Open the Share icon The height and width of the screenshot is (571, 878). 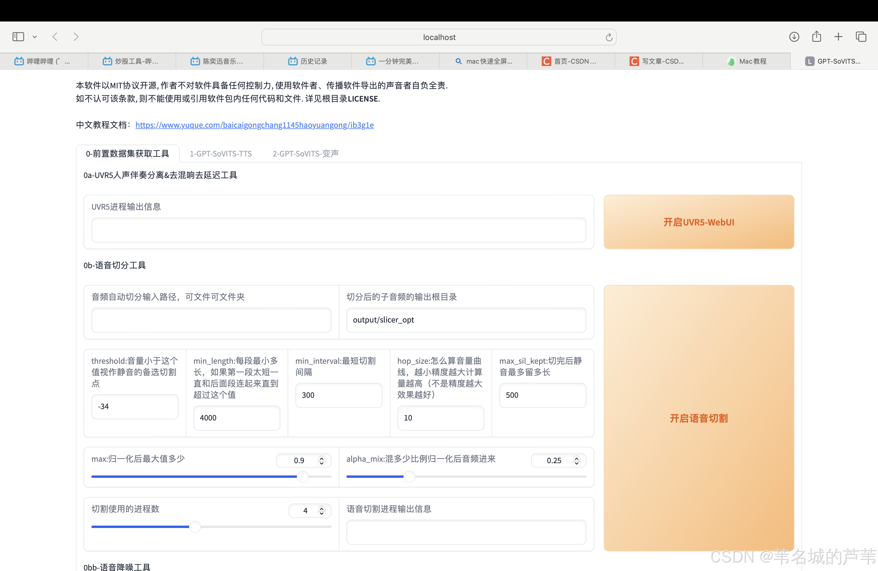(816, 36)
